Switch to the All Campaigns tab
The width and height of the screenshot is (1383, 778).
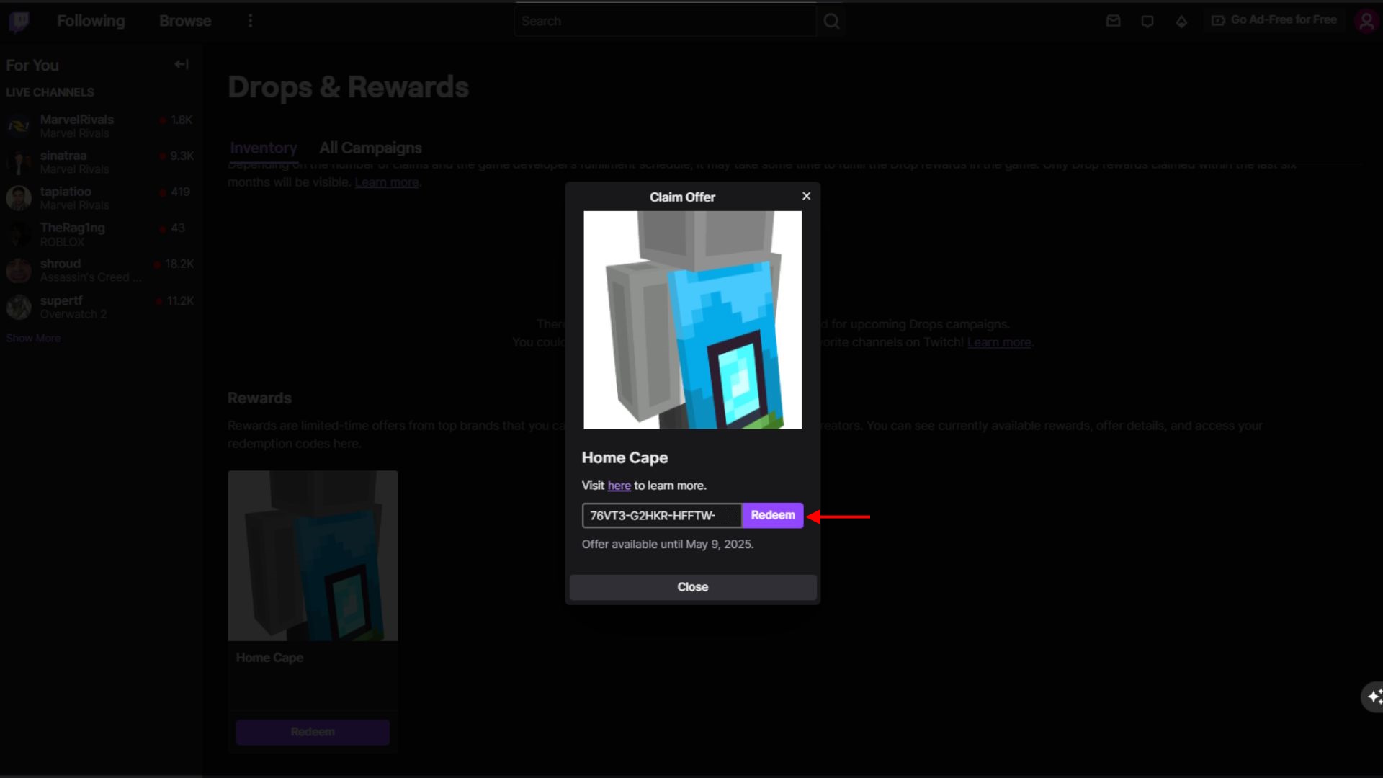tap(370, 148)
